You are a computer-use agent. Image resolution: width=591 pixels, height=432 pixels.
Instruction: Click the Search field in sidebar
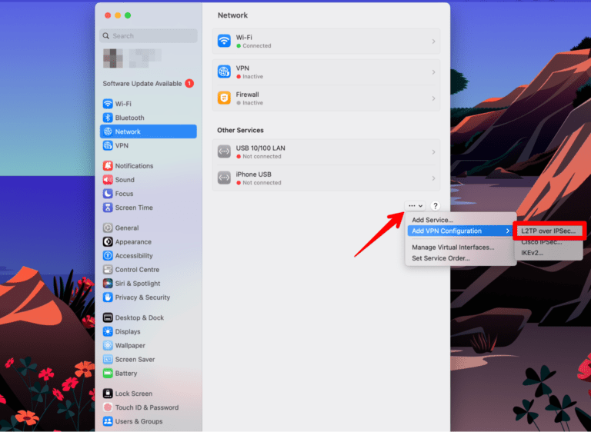pos(148,36)
